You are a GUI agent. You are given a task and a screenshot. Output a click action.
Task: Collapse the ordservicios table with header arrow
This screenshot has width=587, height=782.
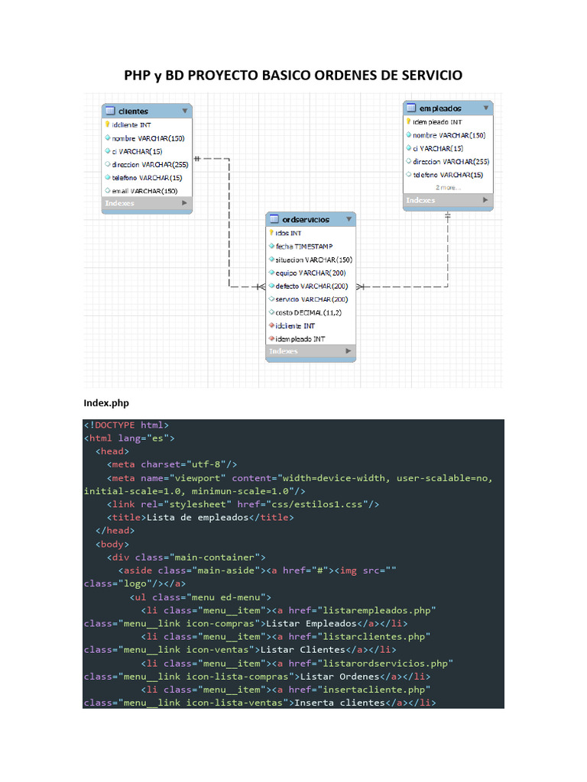[x=349, y=219]
